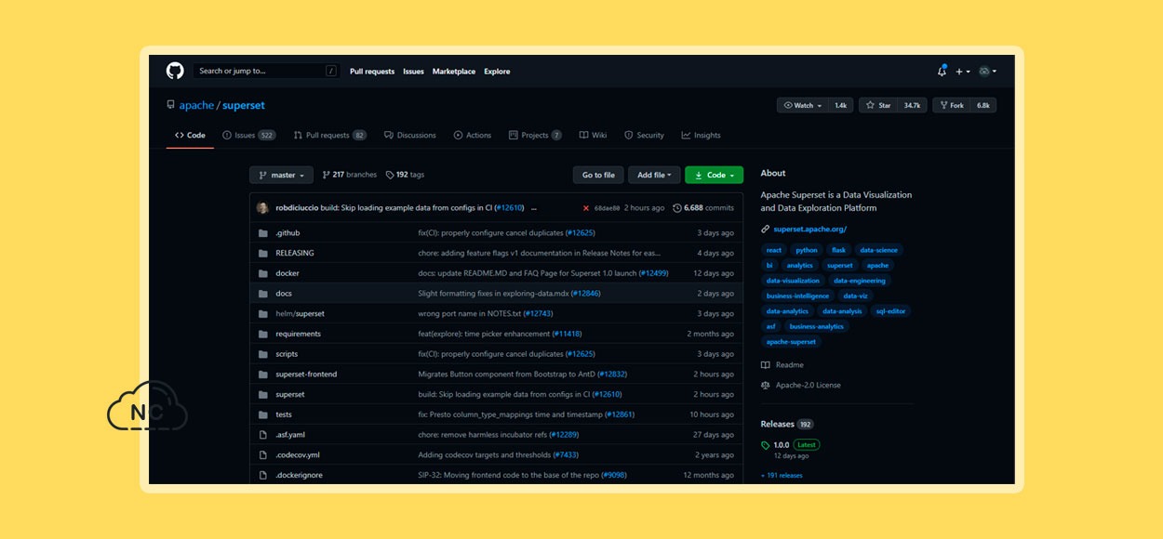Open Pull requests in top navigation
This screenshot has width=1163, height=539.
coord(372,72)
